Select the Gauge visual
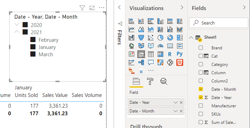This screenshot has height=128, width=250. 160,46
